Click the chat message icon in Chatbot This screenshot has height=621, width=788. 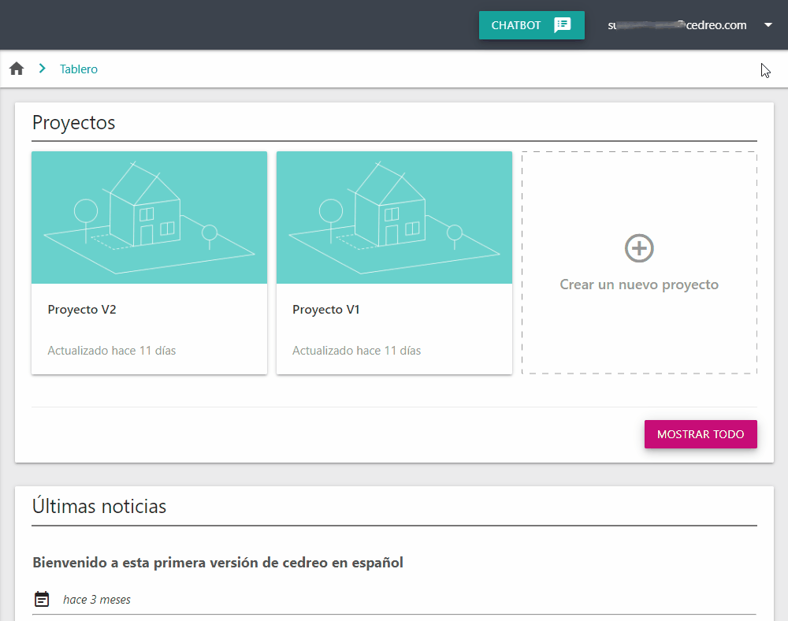point(563,25)
